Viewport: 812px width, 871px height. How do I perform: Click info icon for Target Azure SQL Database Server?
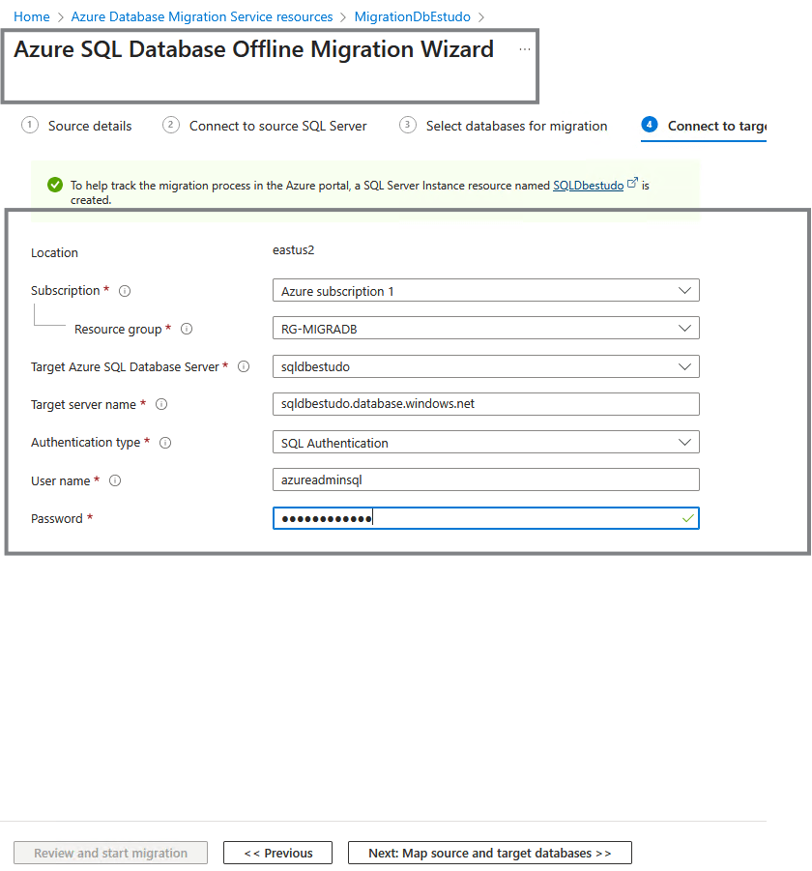244,366
